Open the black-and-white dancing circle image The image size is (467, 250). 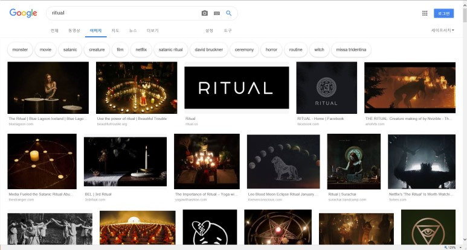coord(50,228)
